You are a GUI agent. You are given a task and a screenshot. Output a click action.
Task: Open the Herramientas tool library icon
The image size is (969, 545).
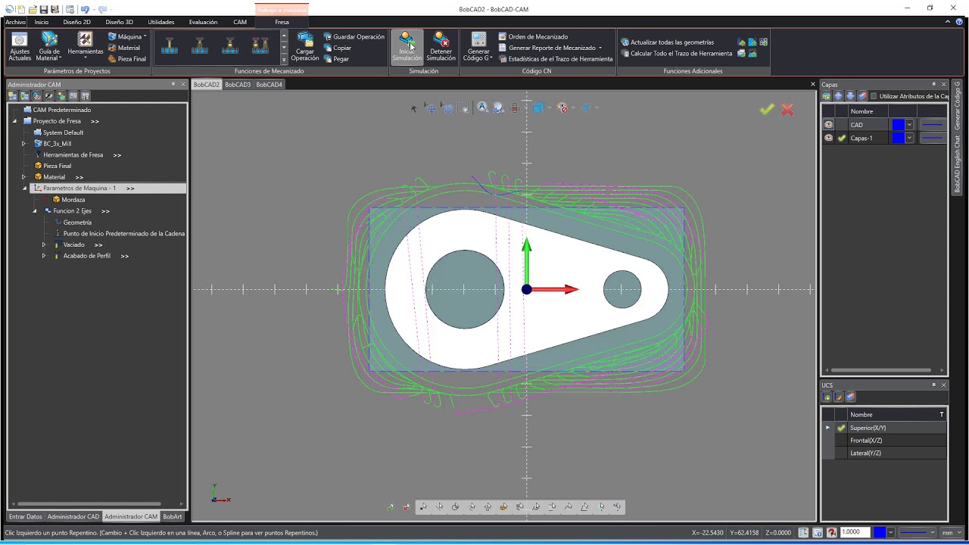[86, 47]
